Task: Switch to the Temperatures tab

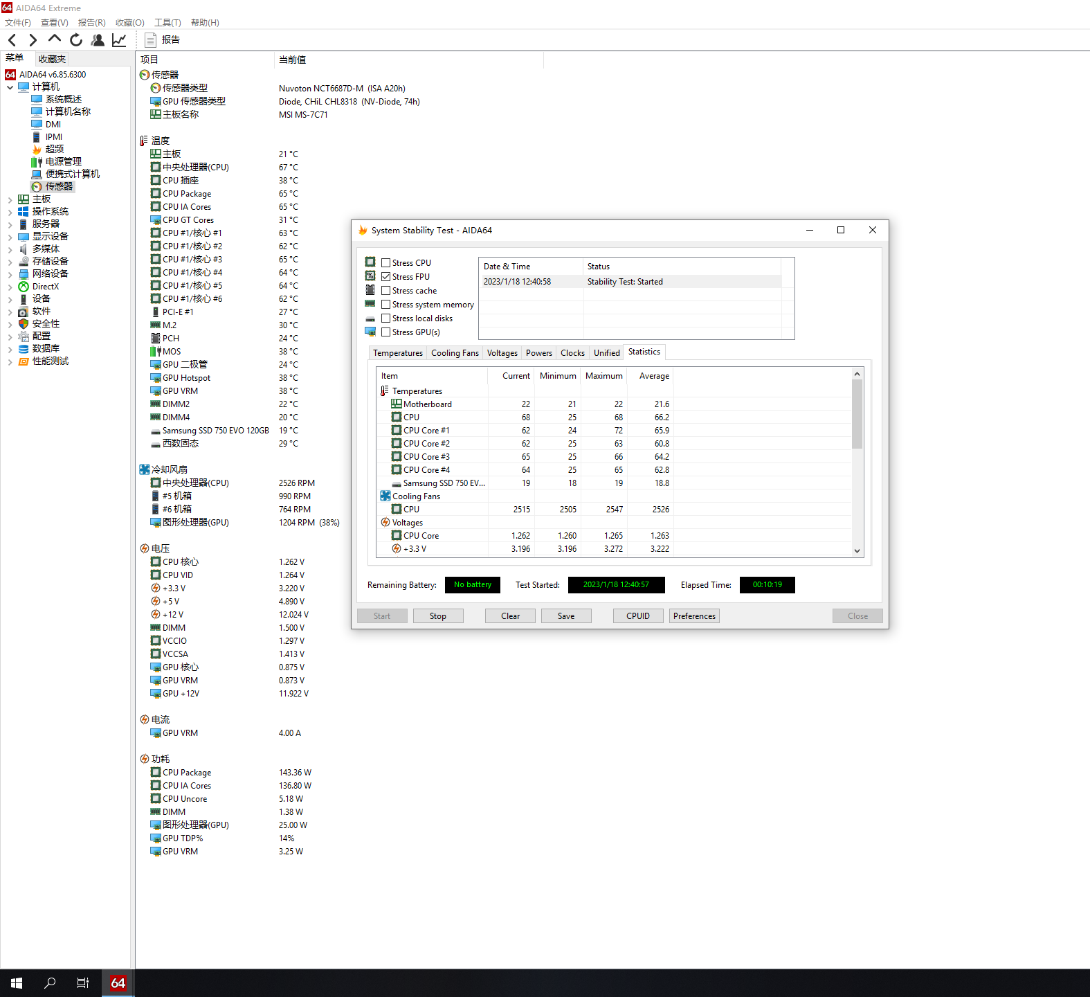Action: 397,353
